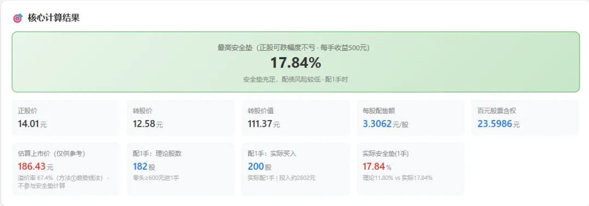
Task: Click the 溢价率 67.4% footnote
Action: click(x=63, y=182)
